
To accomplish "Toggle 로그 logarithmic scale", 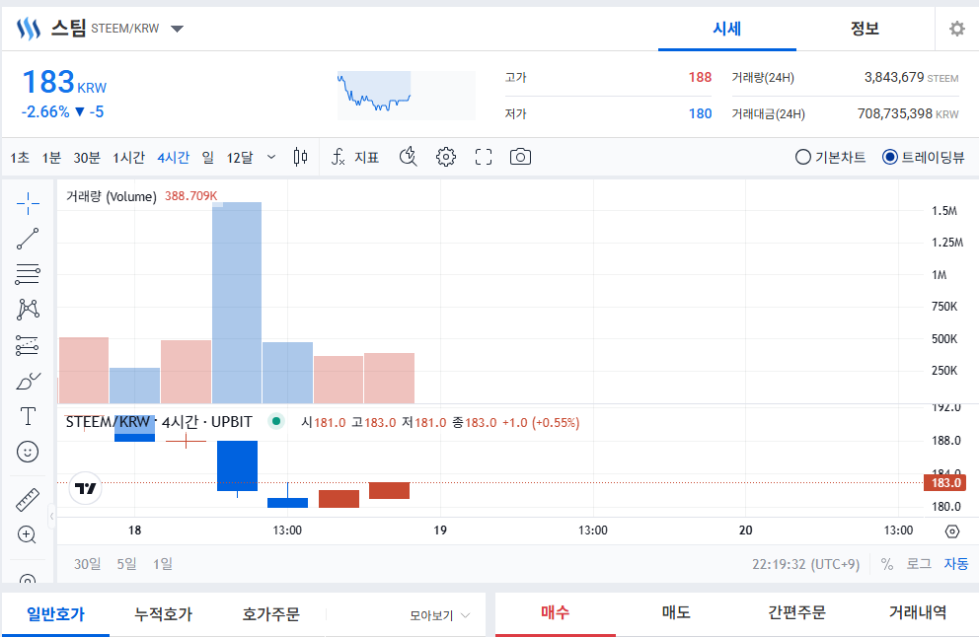I will point(919,564).
